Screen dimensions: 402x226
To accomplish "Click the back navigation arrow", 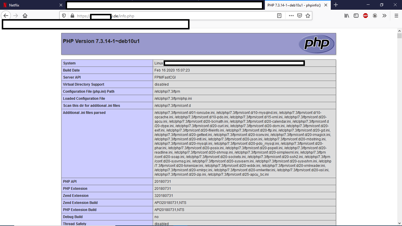I will [x=6, y=16].
